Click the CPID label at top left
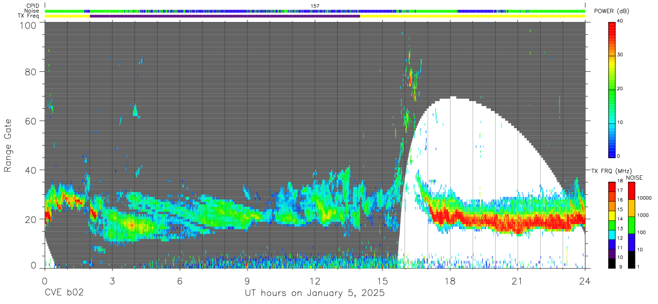658x304 pixels. tap(32, 6)
